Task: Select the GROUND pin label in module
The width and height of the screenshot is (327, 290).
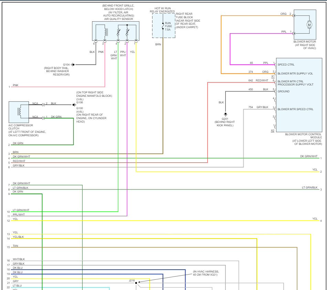Action: click(284, 91)
